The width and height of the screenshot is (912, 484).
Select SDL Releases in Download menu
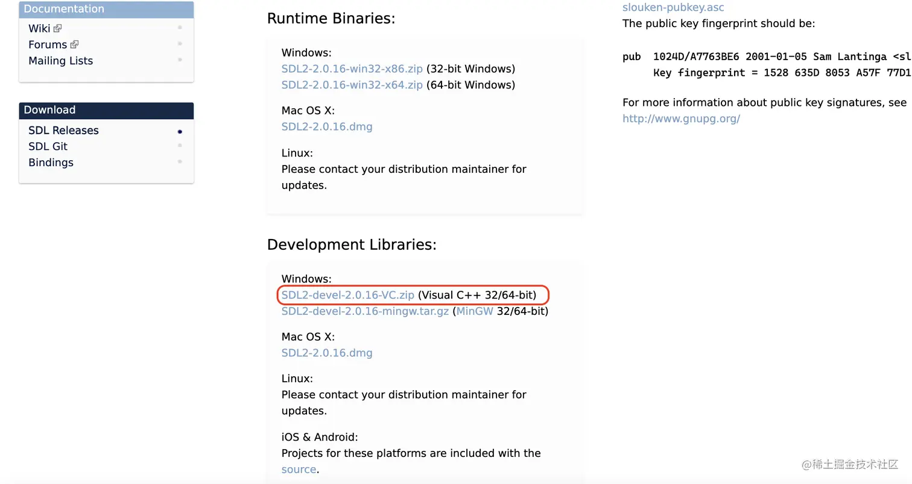(x=63, y=131)
